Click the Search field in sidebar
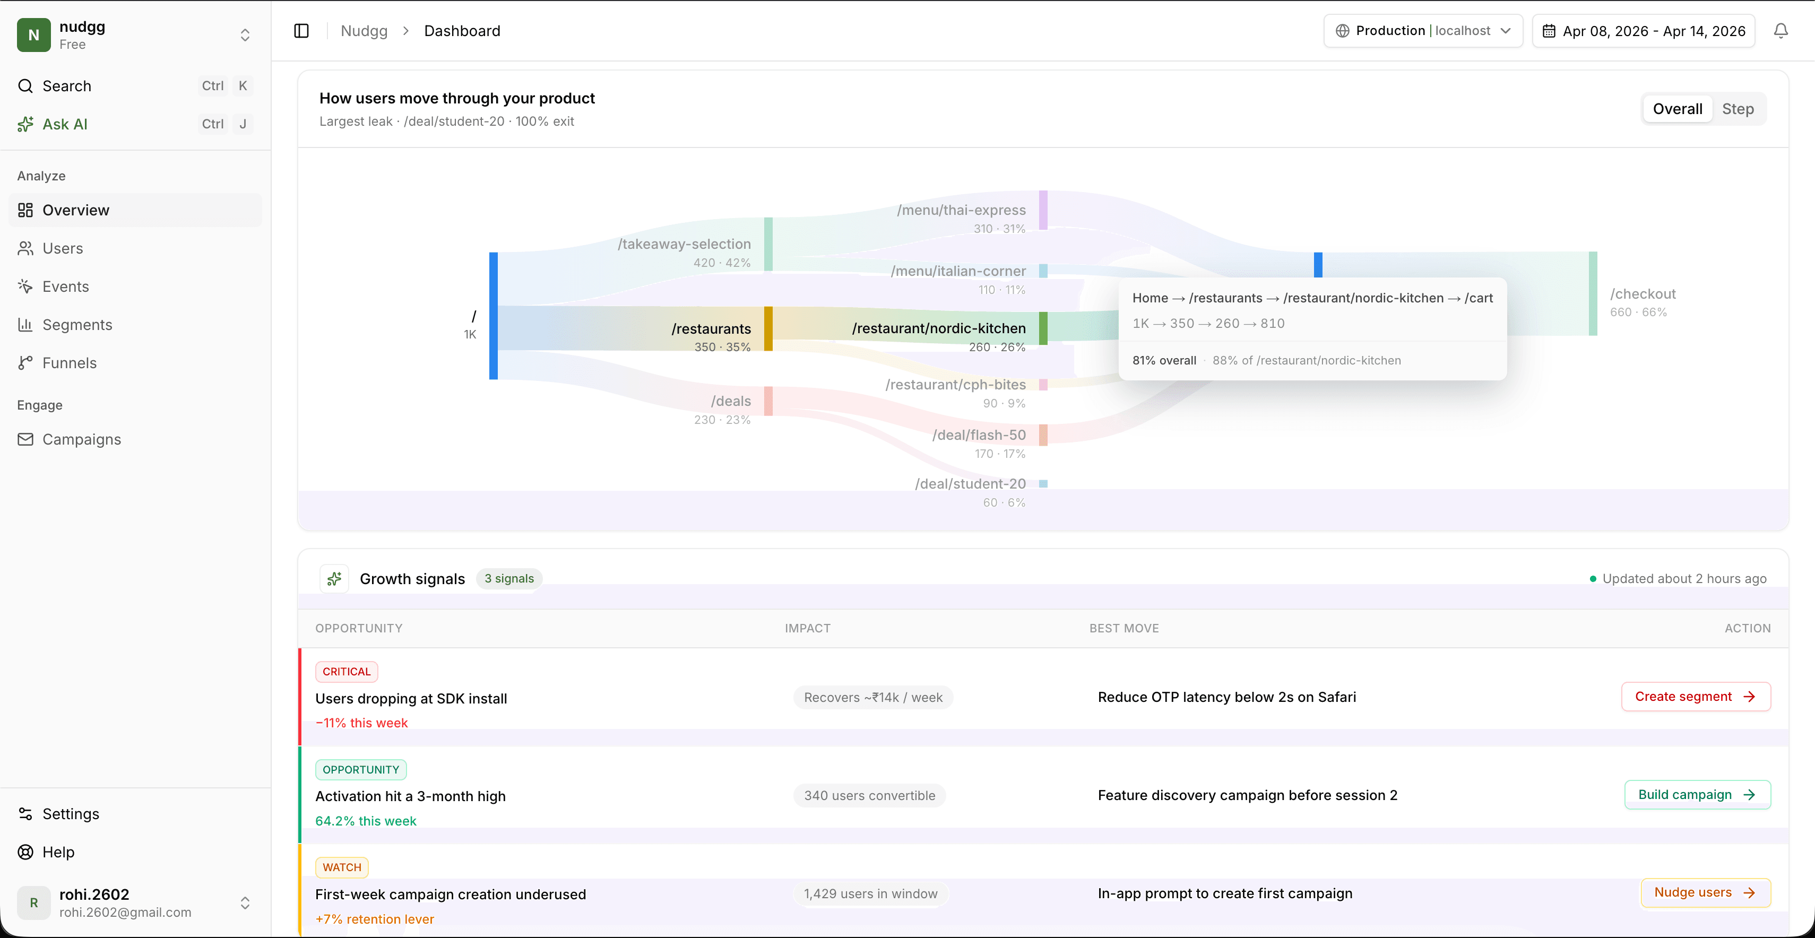This screenshot has width=1815, height=938. click(135, 86)
